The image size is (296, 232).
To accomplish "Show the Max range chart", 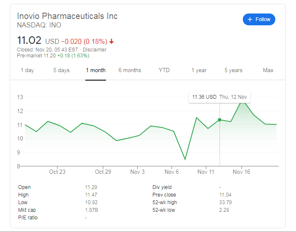I will pyautogui.click(x=268, y=70).
